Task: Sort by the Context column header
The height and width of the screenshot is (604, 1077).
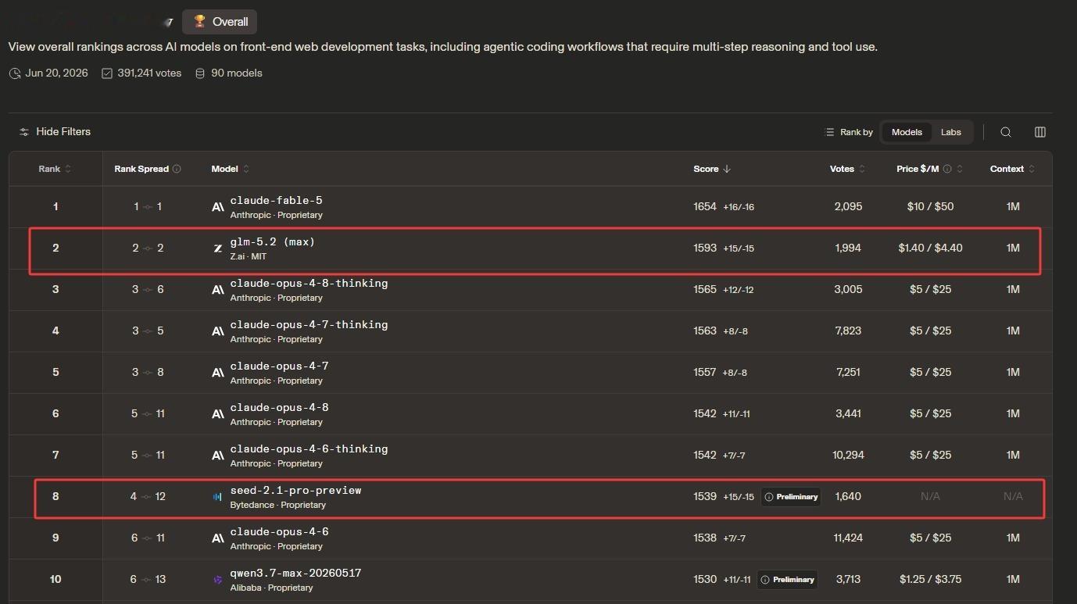Action: click(x=1012, y=169)
